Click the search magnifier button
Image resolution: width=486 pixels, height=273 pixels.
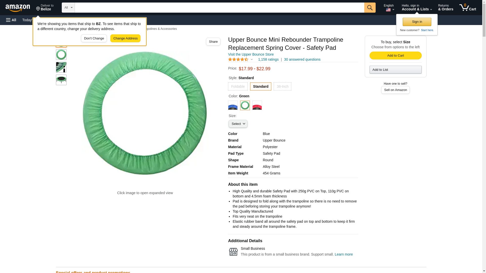tap(370, 8)
